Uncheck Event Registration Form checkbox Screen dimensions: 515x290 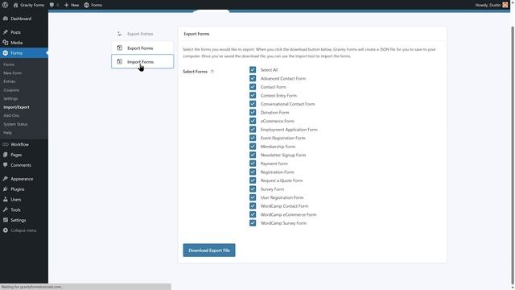pos(253,138)
